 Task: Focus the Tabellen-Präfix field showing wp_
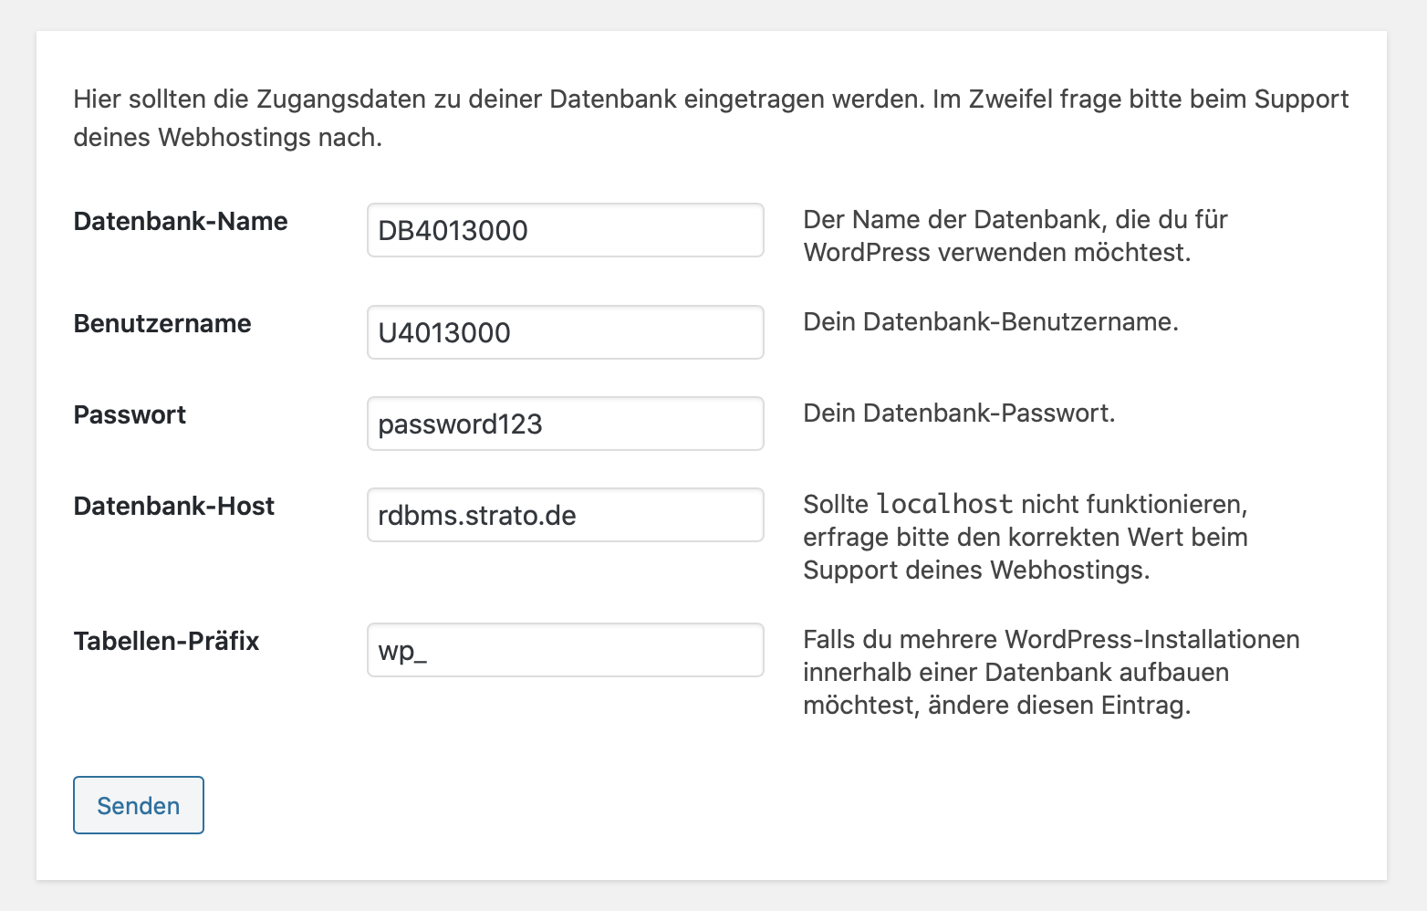565,650
